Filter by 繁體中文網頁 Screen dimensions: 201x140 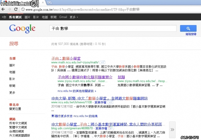[x=18, y=127]
